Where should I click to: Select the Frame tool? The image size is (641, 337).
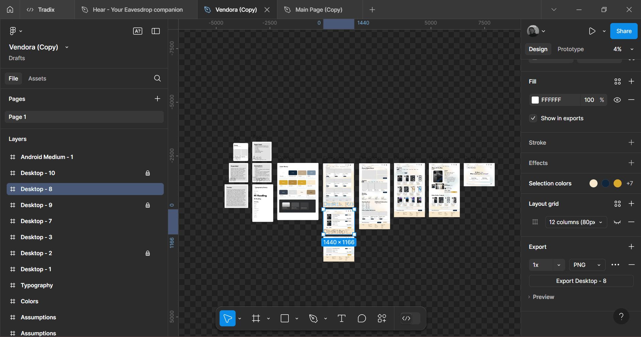[256, 318]
